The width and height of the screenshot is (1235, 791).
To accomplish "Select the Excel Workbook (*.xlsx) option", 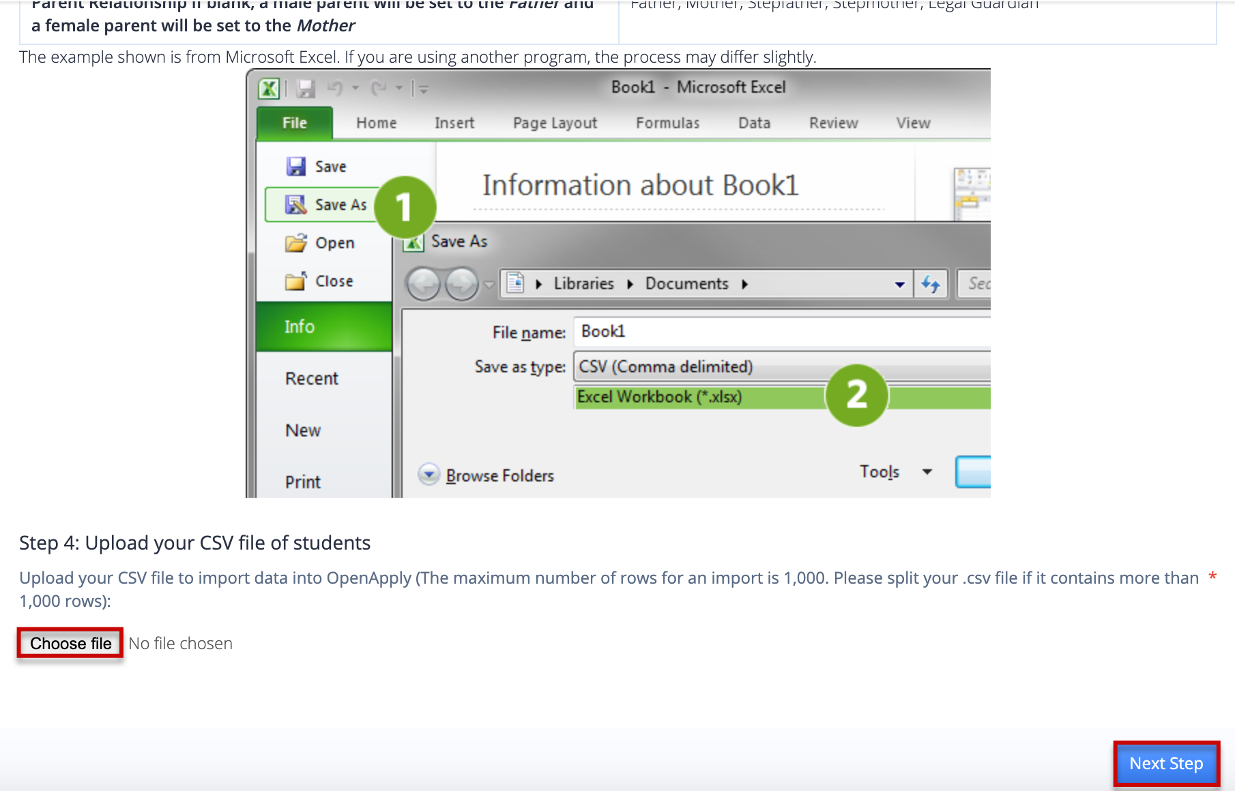I will point(782,397).
